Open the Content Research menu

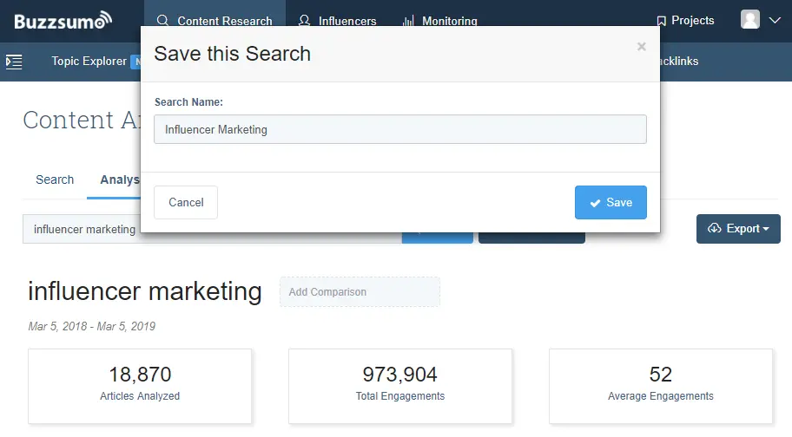pyautogui.click(x=214, y=20)
